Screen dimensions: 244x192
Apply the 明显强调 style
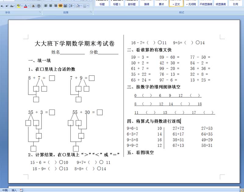pyautogui.click(x=221, y=3)
